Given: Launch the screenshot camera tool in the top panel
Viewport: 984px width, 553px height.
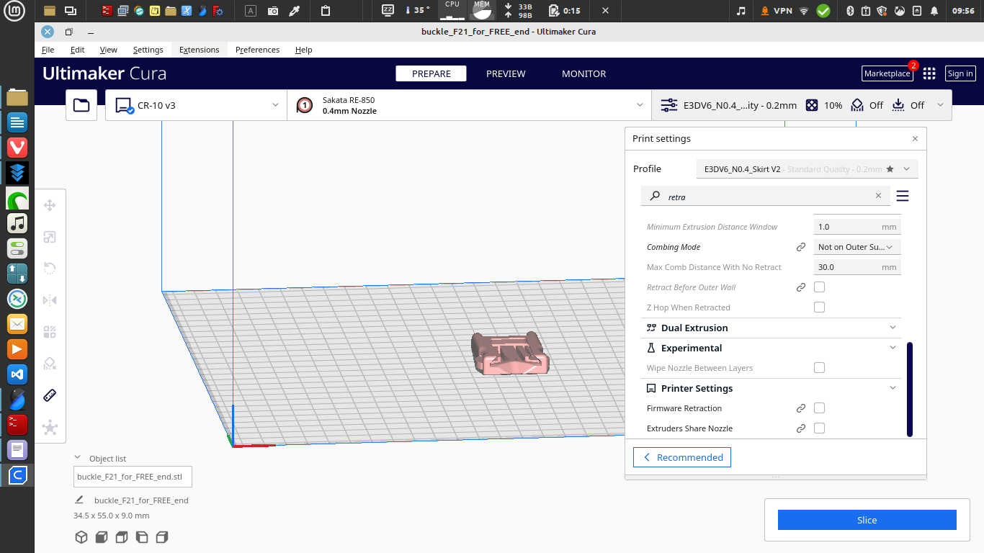Looking at the screenshot, I should (273, 11).
